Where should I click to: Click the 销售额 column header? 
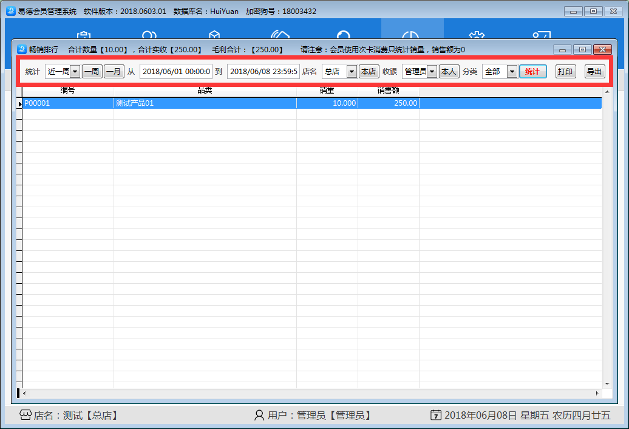[x=389, y=91]
